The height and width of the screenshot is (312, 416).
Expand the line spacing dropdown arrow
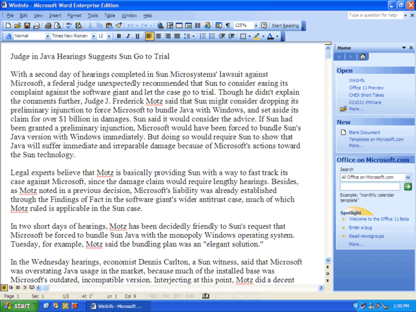pyautogui.click(x=194, y=36)
